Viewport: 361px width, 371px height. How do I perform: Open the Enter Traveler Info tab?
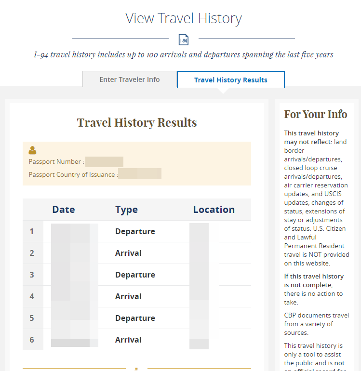click(130, 79)
